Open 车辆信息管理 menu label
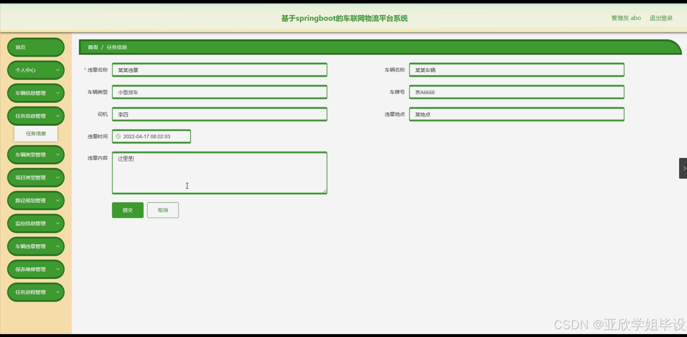The image size is (687, 337). coord(30,93)
